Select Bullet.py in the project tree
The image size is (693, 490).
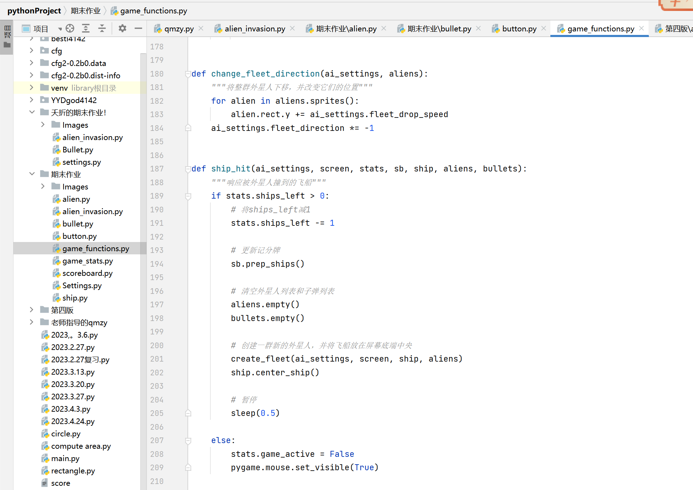pyautogui.click(x=78, y=150)
